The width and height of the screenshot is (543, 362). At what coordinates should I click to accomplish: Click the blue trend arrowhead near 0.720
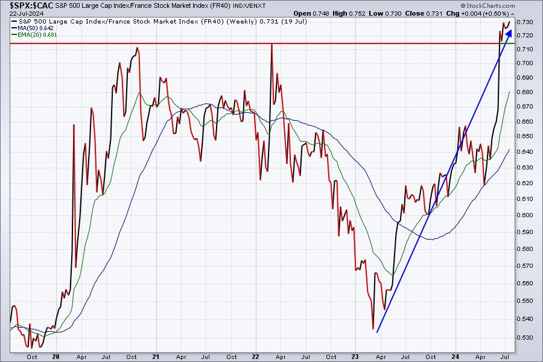tap(509, 34)
